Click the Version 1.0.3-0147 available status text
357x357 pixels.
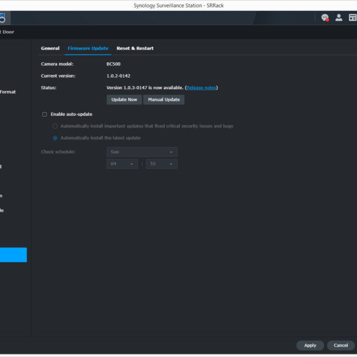(145, 88)
